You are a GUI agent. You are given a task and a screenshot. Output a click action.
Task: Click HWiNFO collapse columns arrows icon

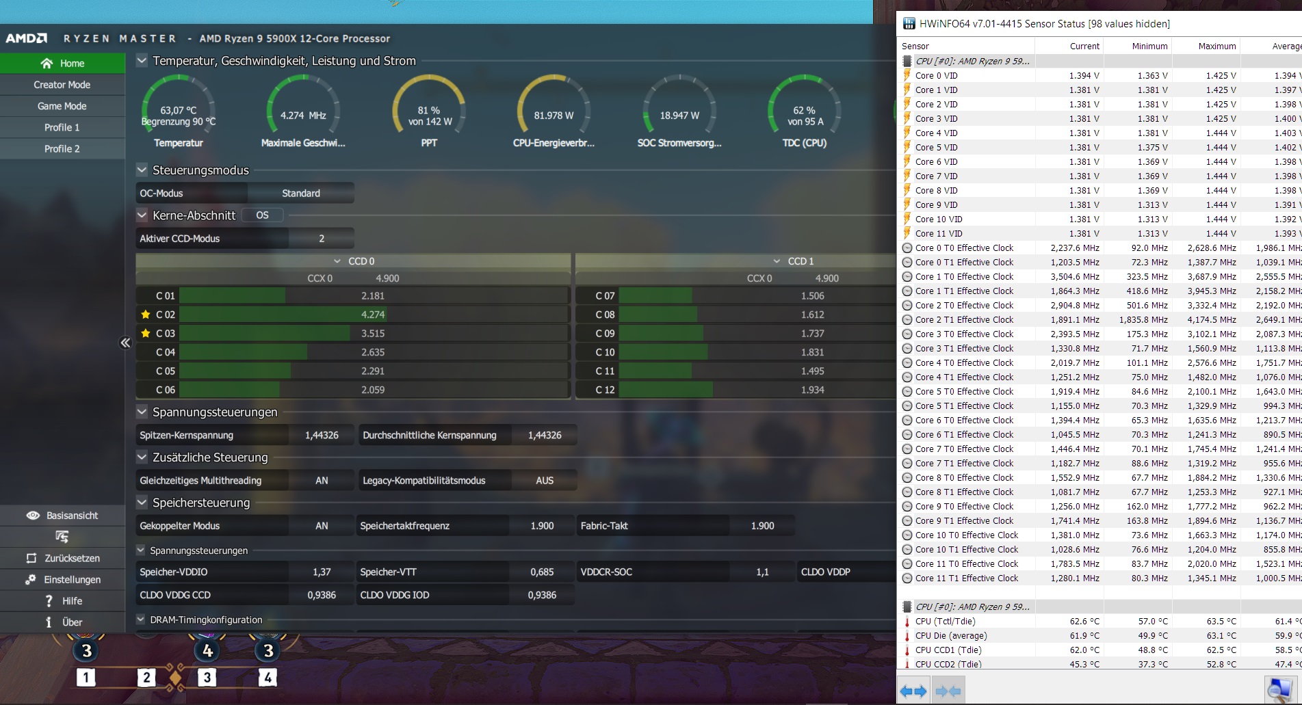pyautogui.click(x=948, y=691)
